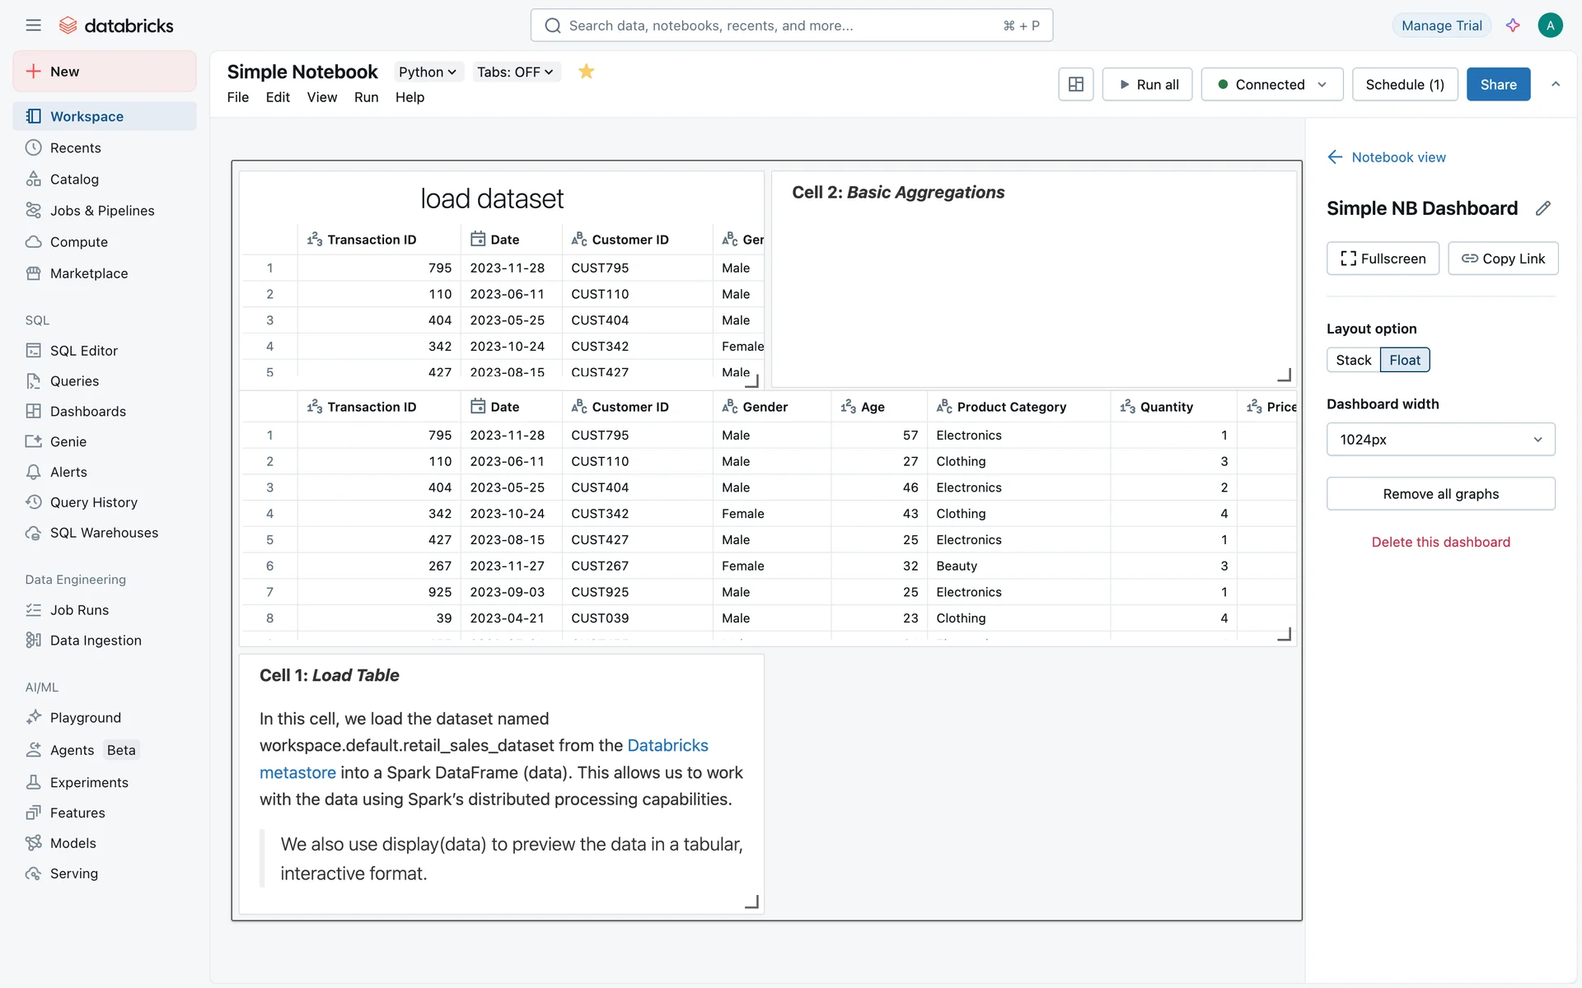
Task: Star-toggle the notebook favorite icon
Action: tap(586, 72)
